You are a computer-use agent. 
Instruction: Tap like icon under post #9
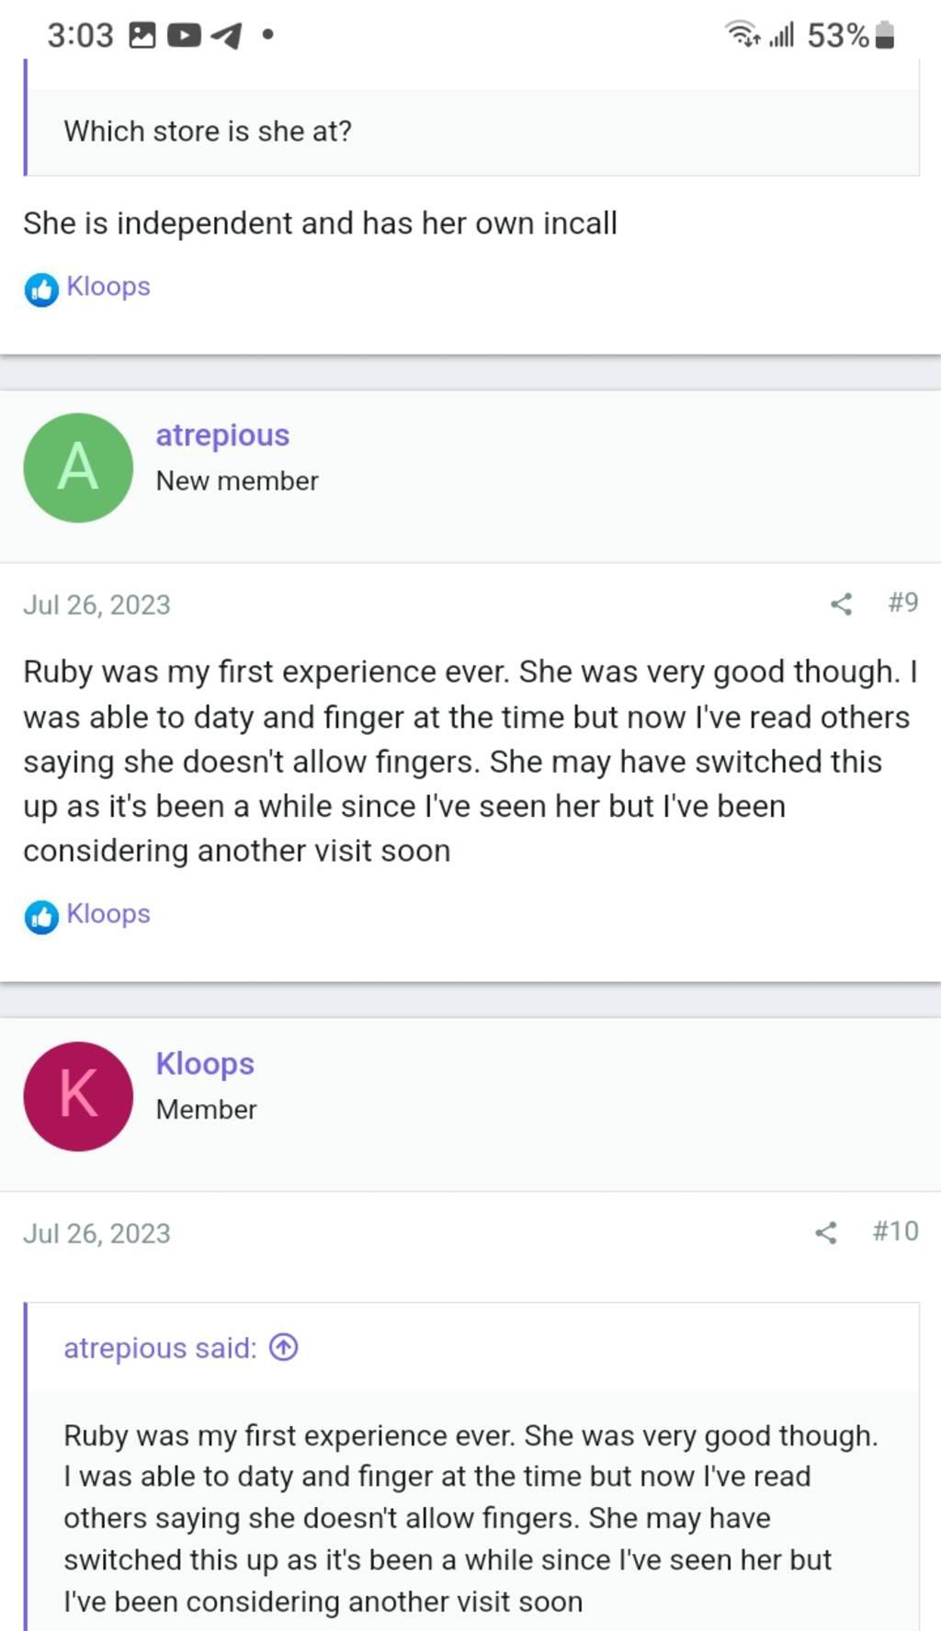pyautogui.click(x=41, y=917)
